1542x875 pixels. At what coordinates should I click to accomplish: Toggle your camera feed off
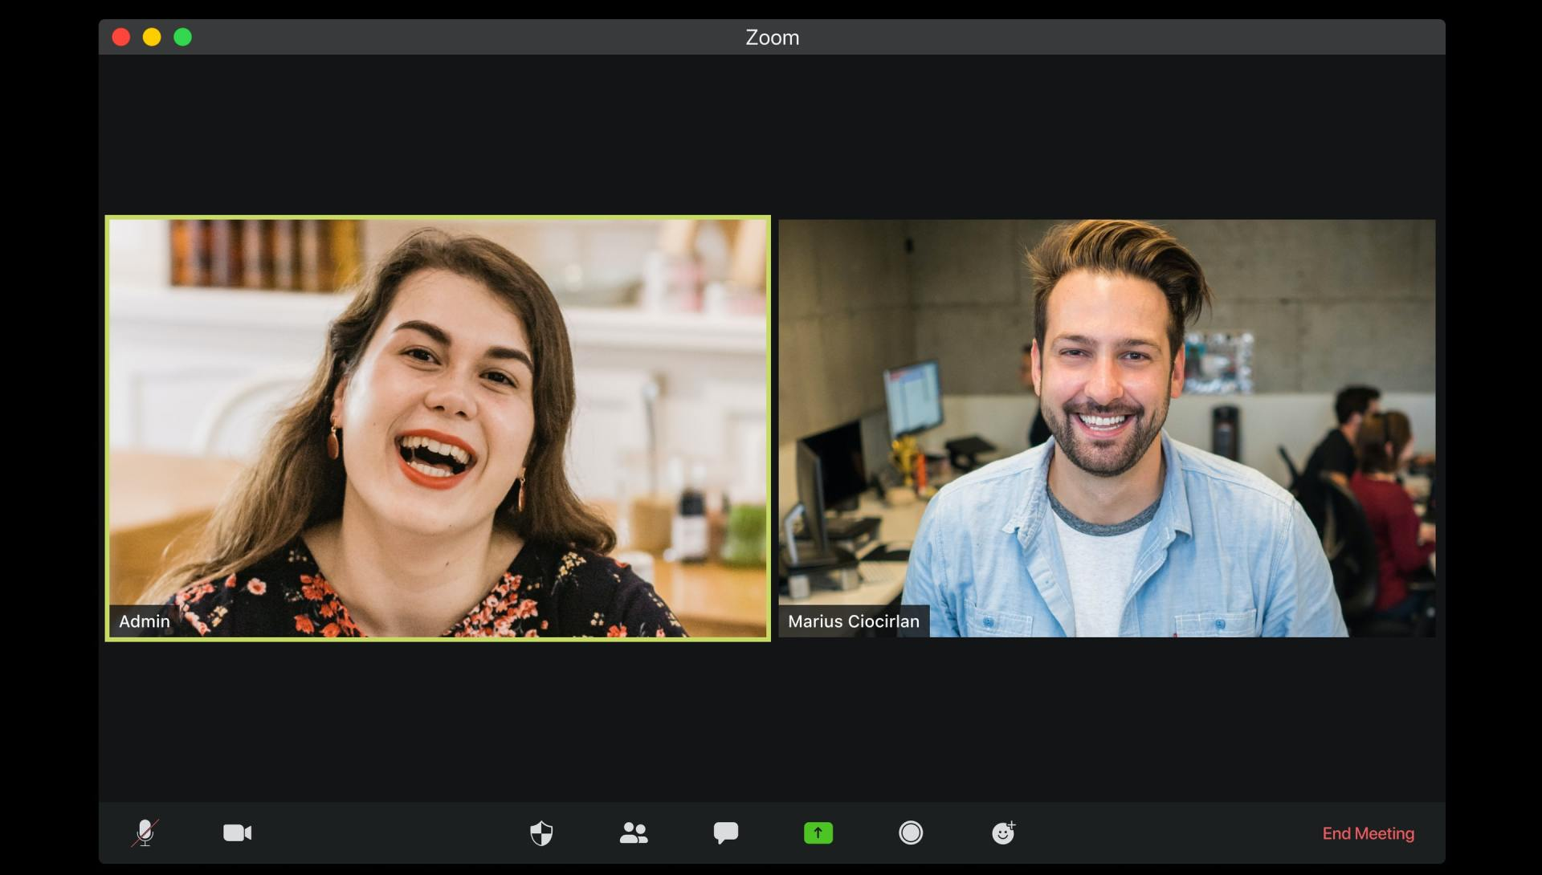236,832
